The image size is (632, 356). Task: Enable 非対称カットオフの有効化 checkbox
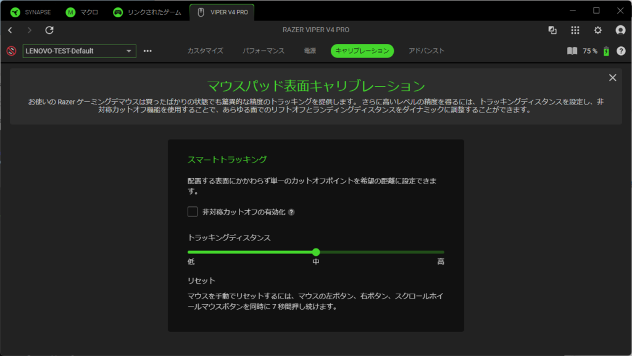[x=193, y=212]
